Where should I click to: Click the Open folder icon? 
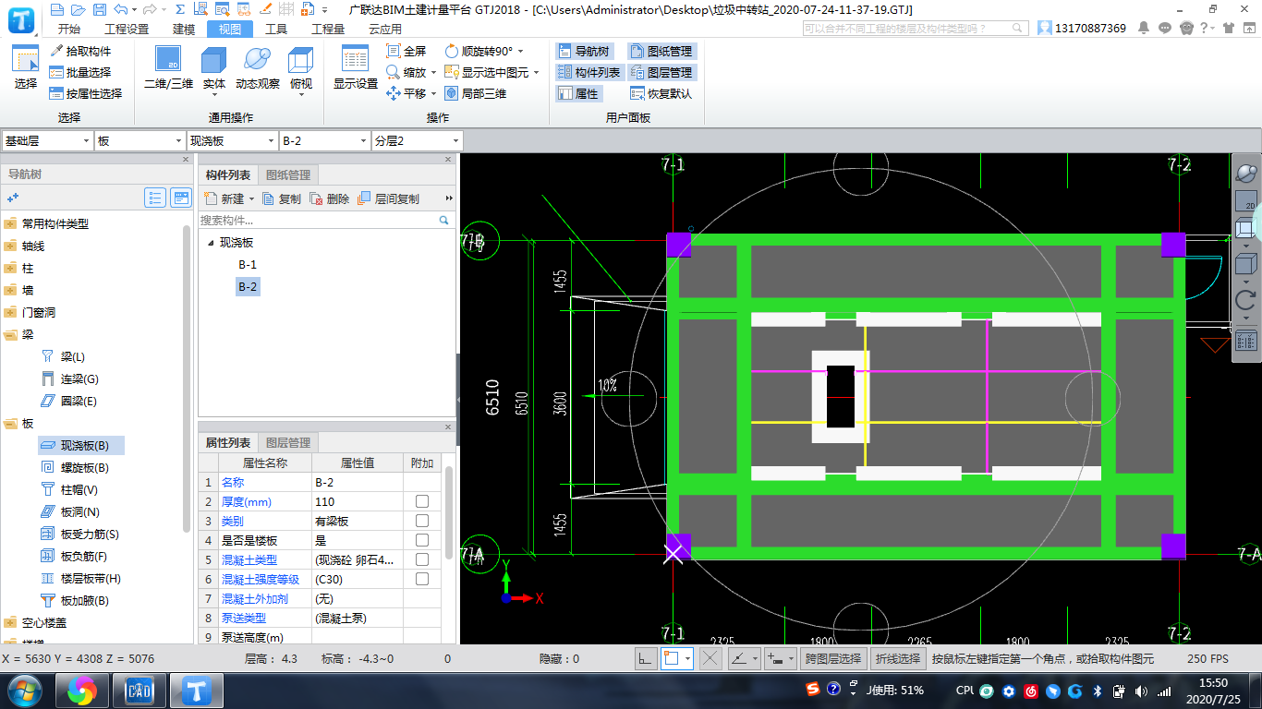(x=78, y=9)
